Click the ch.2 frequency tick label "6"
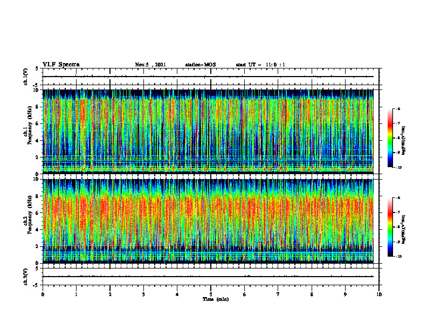This screenshot has height=330, width=427. point(37,213)
